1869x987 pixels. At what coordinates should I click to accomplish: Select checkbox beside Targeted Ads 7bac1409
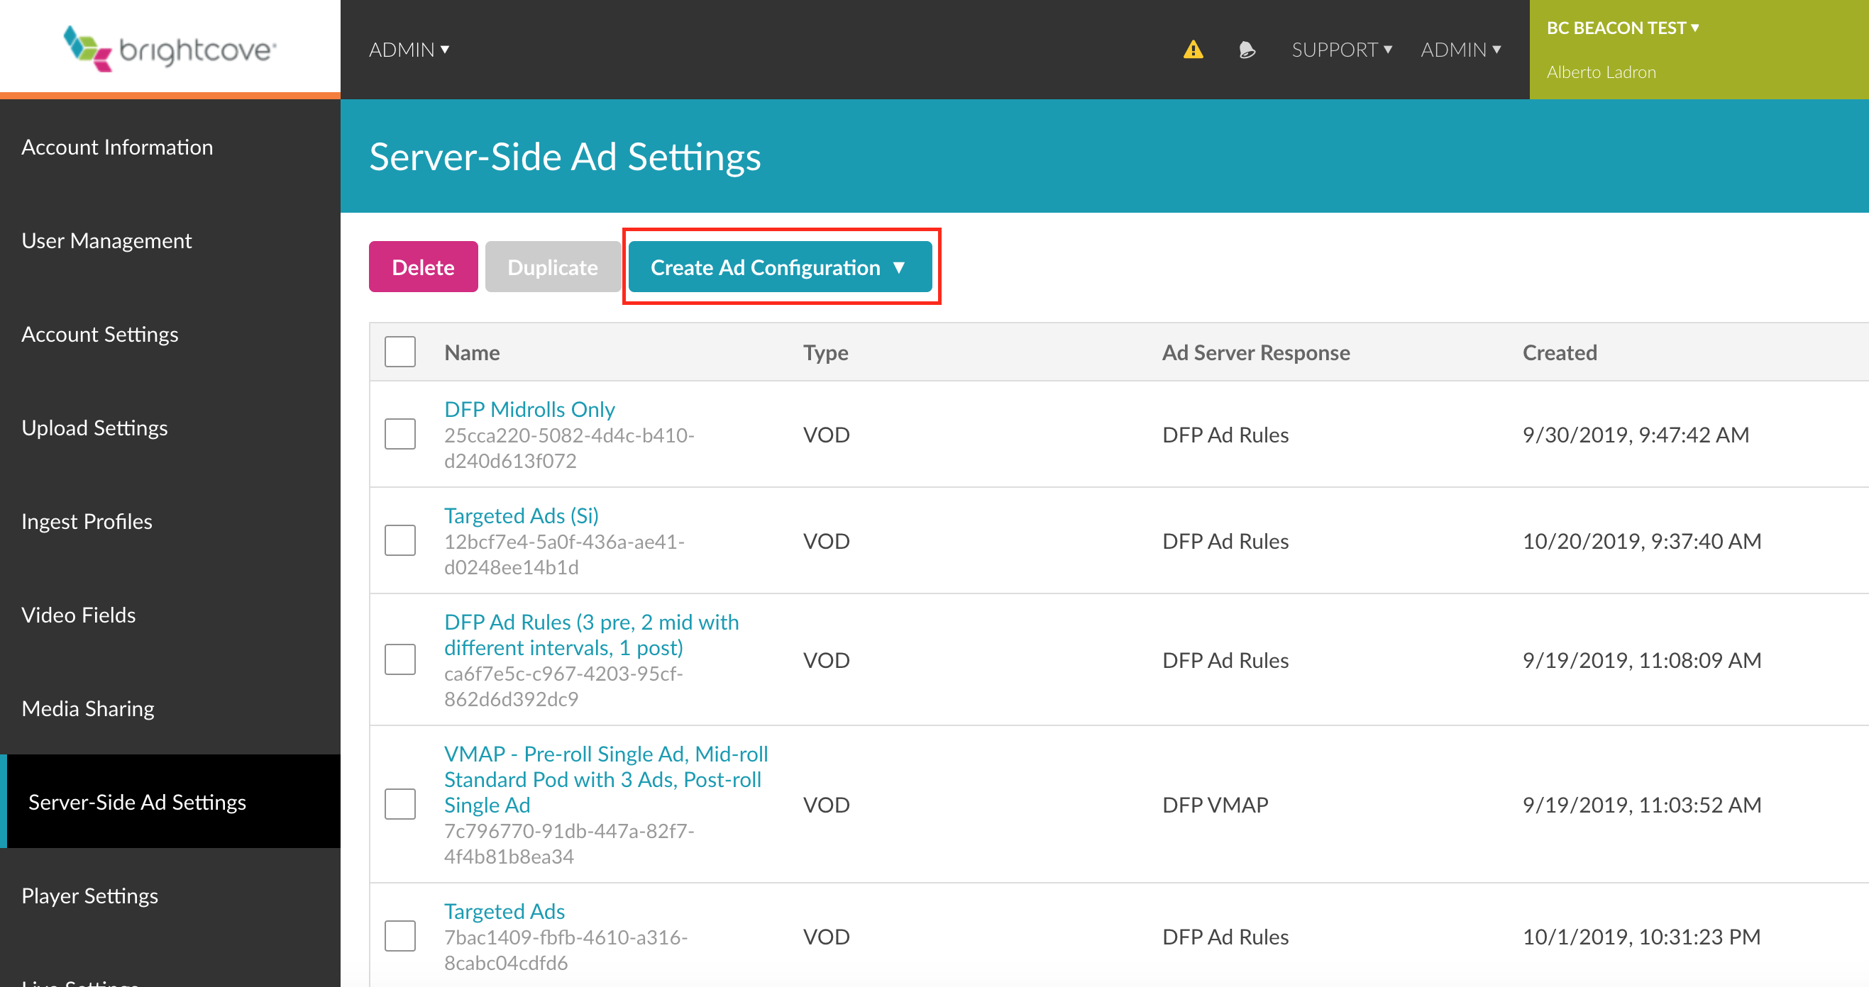399,936
